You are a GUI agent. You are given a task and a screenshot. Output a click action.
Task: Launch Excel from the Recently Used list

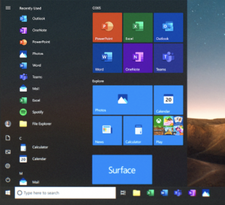click(30, 100)
